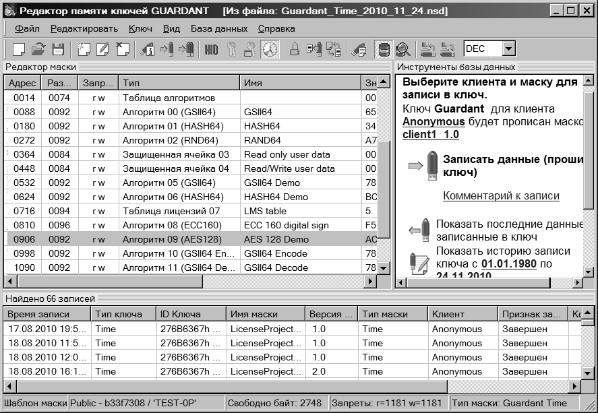Screen dimensions: 598x413
Task: Open the Редактировать menu
Action: click(x=84, y=28)
